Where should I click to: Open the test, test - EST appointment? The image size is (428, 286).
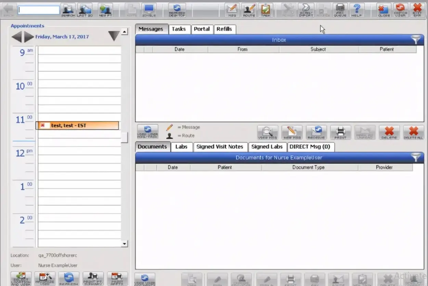coord(78,126)
